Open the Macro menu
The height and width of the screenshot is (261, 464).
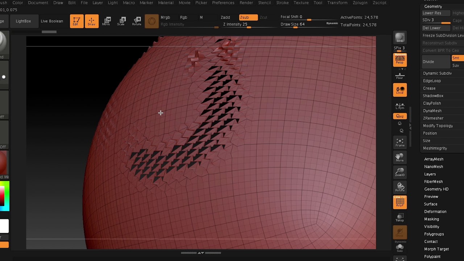[x=129, y=3]
